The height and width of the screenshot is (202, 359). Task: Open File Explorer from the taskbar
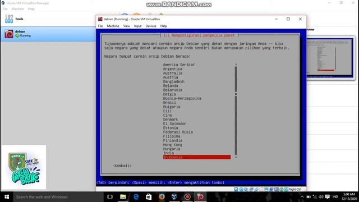pyautogui.click(x=123, y=197)
